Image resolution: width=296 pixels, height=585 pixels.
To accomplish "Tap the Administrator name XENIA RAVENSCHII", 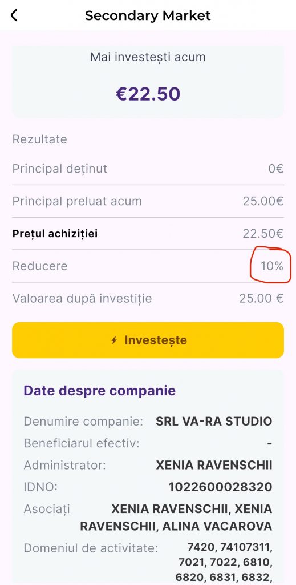I will 214,465.
